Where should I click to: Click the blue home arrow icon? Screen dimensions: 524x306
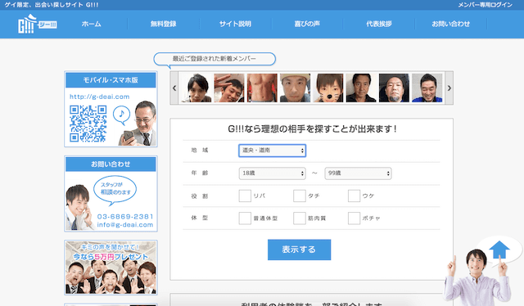click(x=499, y=250)
